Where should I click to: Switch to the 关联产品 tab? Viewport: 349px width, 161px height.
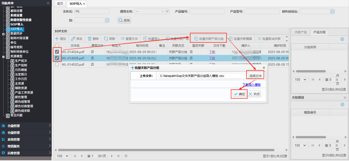point(301,32)
